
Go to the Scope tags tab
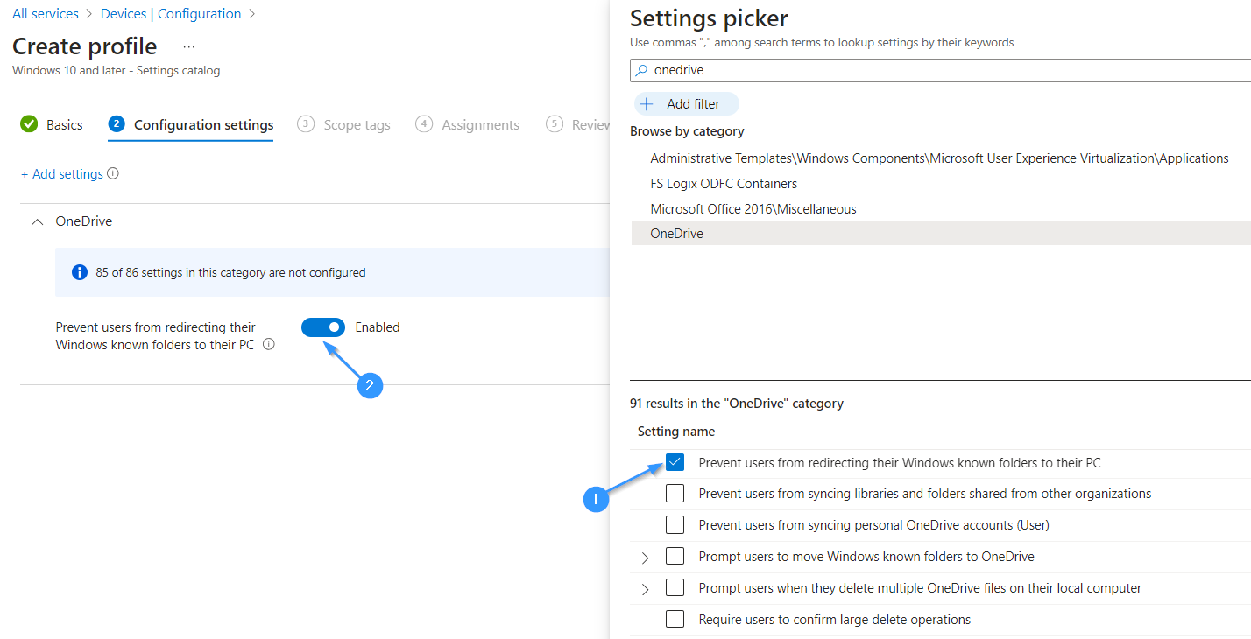click(343, 124)
